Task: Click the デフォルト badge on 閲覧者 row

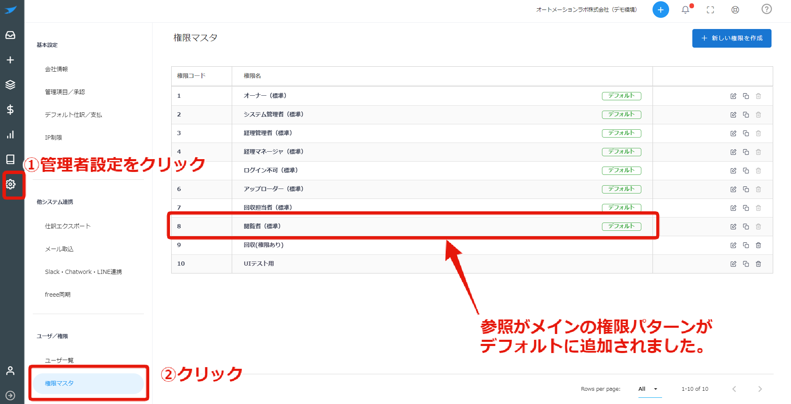Action: (621, 226)
